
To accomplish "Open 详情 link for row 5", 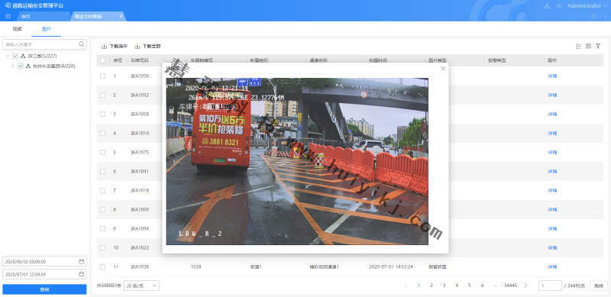I will (x=552, y=153).
